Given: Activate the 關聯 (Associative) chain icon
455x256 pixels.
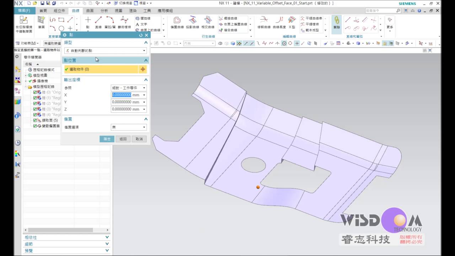Looking at the screenshot, I should (x=336, y=23).
